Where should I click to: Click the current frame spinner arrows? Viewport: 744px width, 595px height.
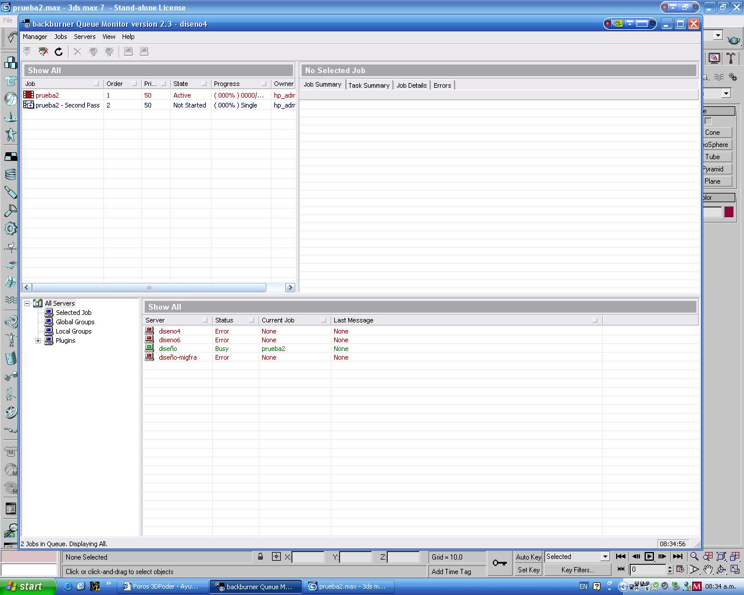(670, 569)
